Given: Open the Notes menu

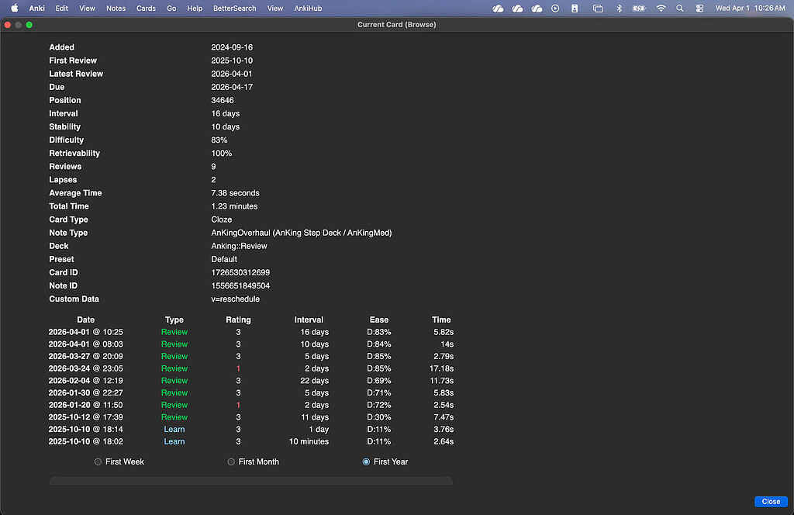Looking at the screenshot, I should point(116,8).
